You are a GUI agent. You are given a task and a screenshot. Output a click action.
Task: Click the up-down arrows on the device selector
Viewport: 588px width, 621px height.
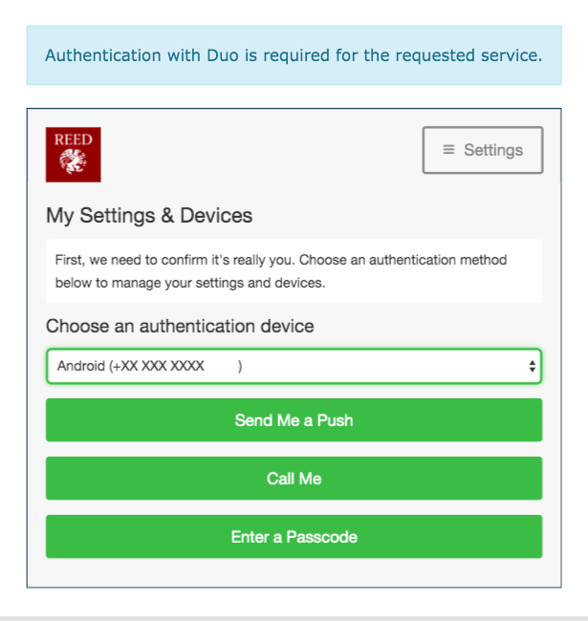(x=533, y=366)
